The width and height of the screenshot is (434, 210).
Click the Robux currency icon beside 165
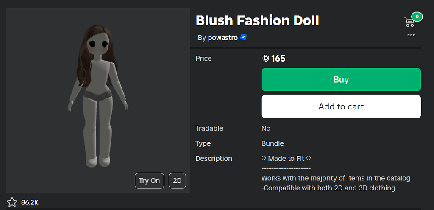(x=266, y=59)
